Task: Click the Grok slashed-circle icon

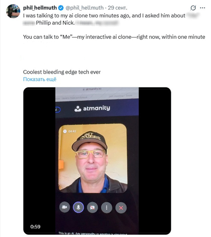Action: [193, 8]
